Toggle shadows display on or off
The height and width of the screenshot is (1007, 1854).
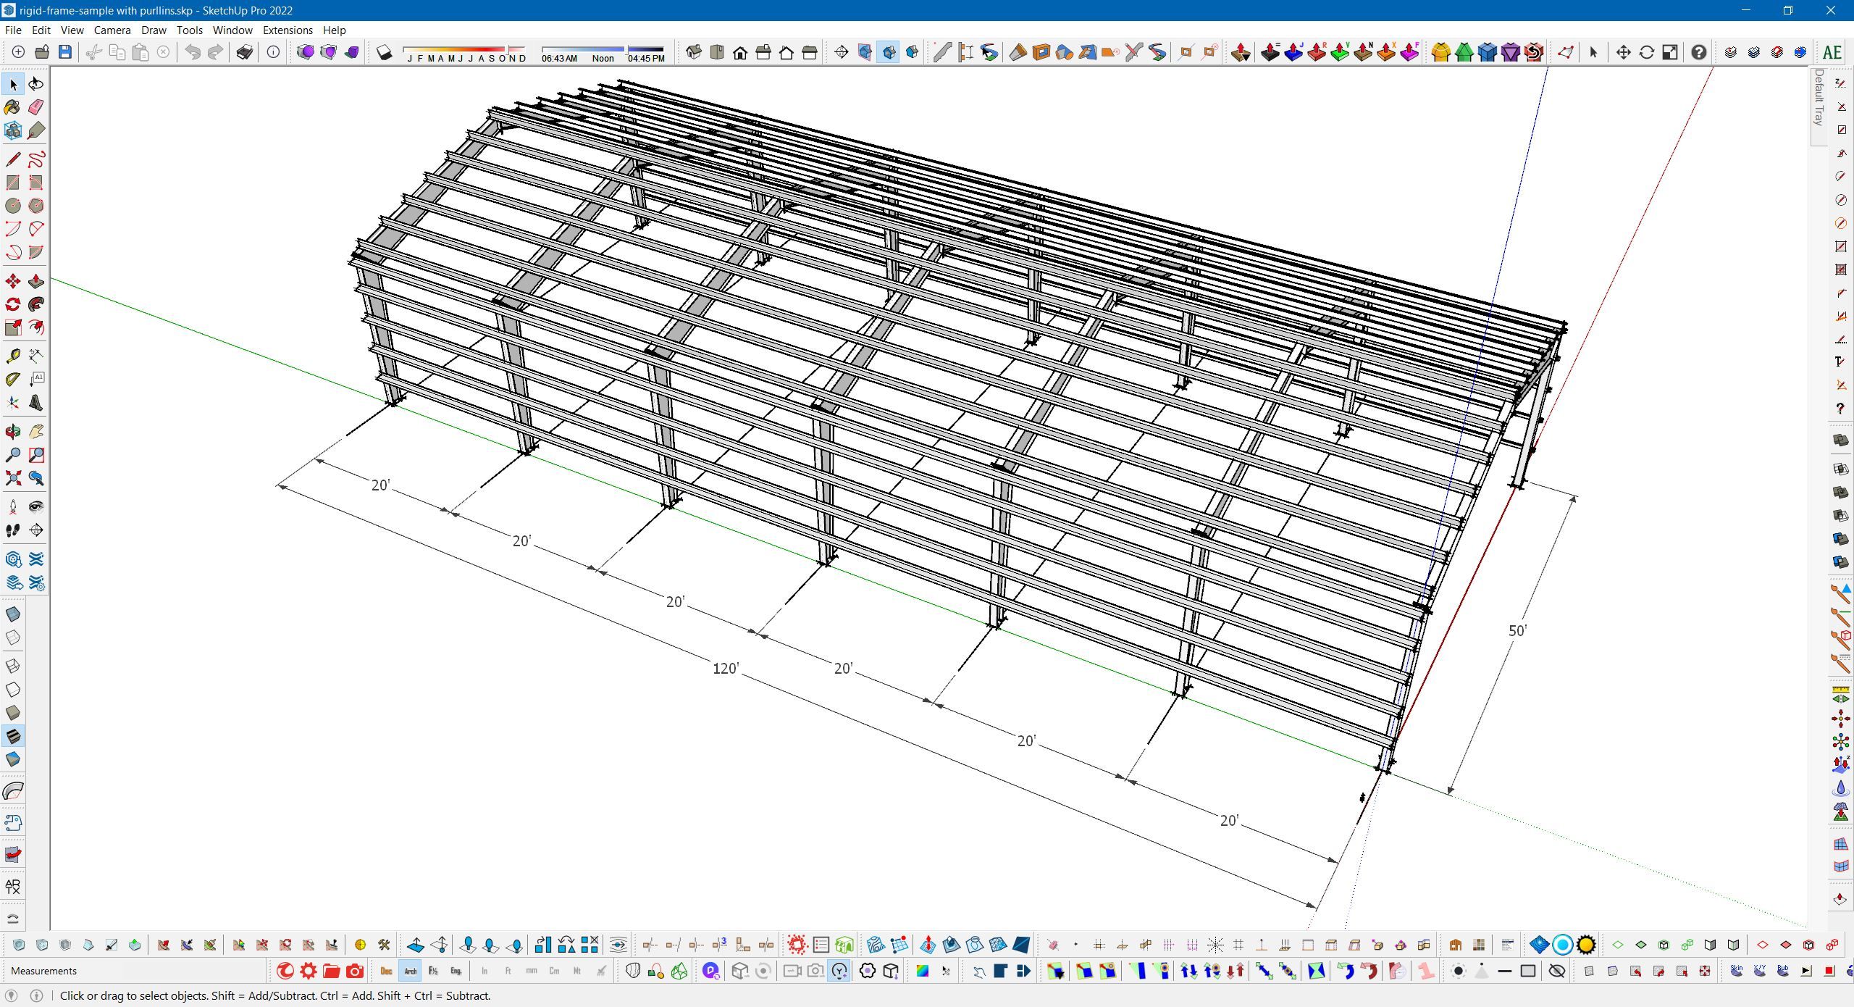[385, 52]
